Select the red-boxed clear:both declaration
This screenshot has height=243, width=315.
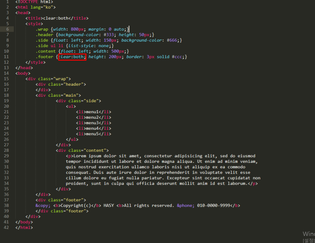coord(72,57)
